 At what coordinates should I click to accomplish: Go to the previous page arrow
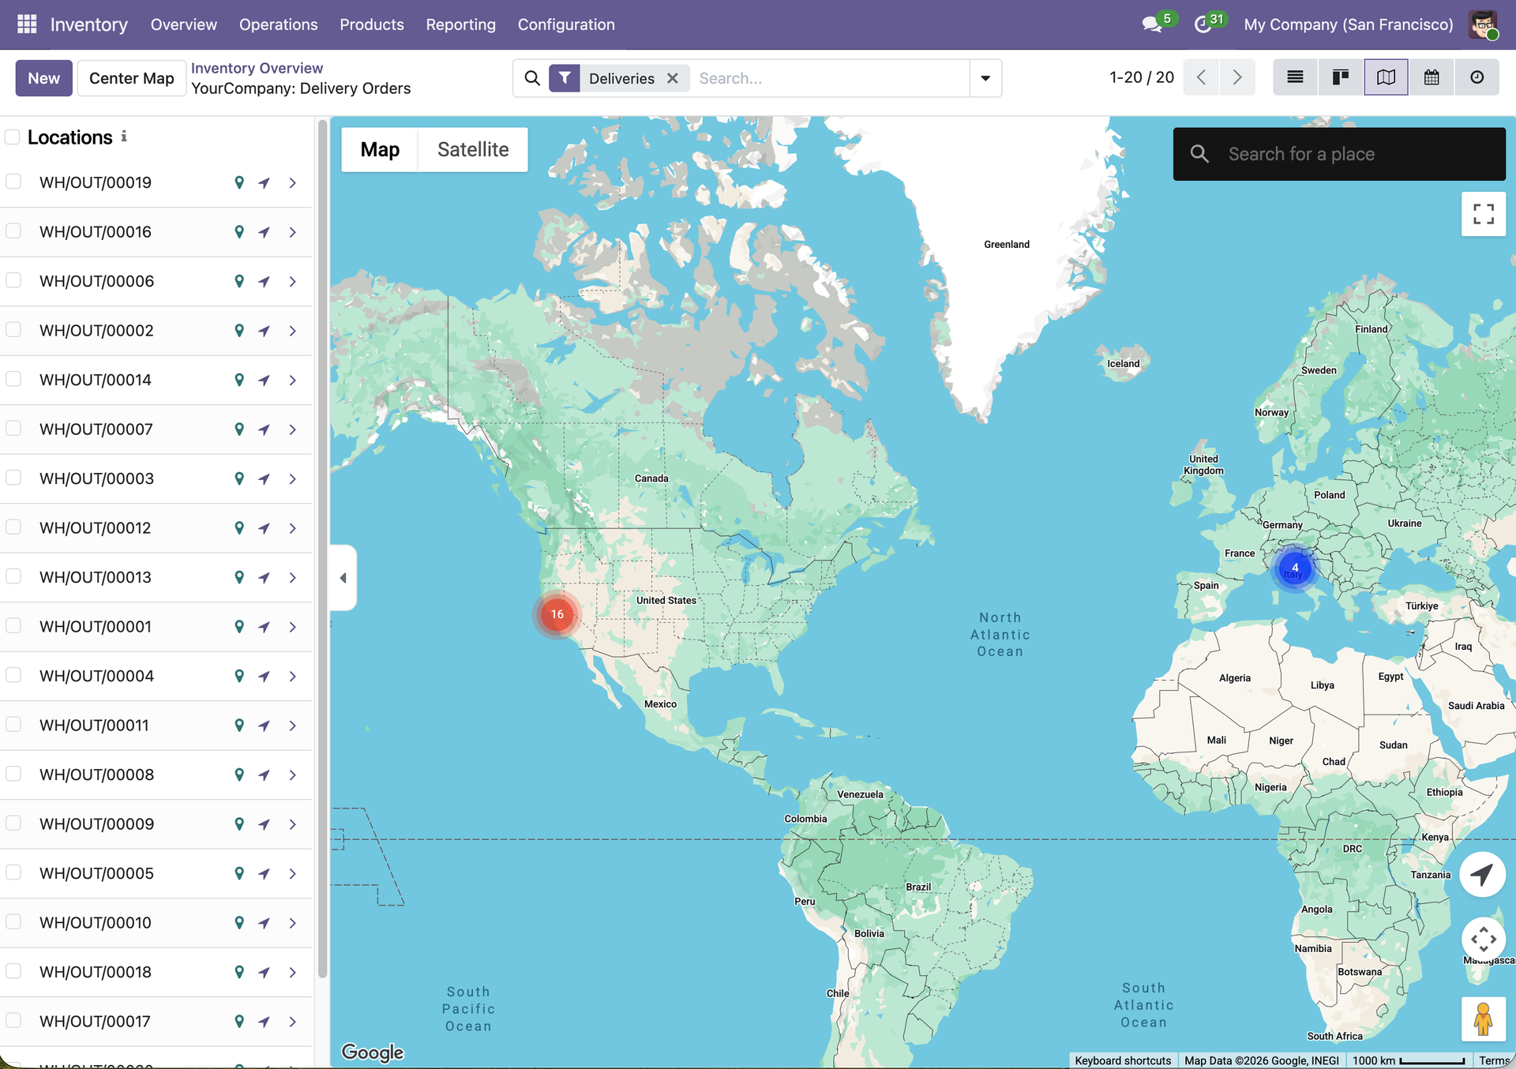[1201, 77]
